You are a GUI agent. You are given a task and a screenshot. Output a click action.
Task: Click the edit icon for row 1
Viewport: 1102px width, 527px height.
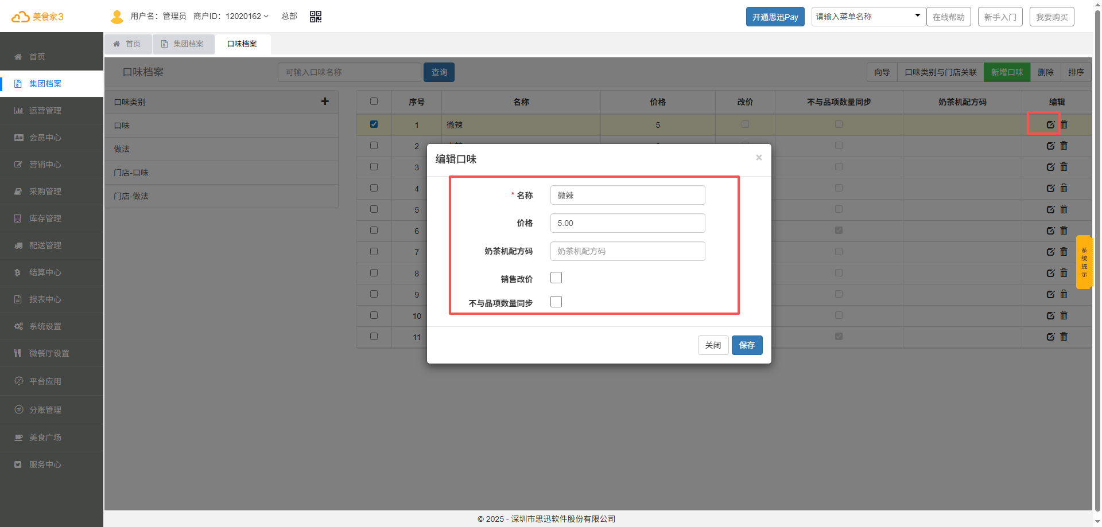[x=1050, y=124]
